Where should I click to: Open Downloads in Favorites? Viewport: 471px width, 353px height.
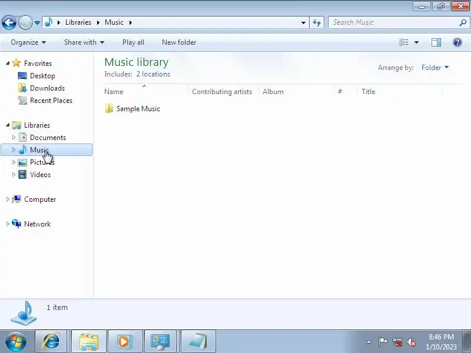(x=47, y=88)
